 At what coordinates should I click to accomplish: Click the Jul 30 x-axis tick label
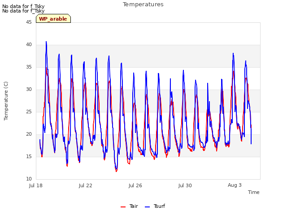click(185, 185)
